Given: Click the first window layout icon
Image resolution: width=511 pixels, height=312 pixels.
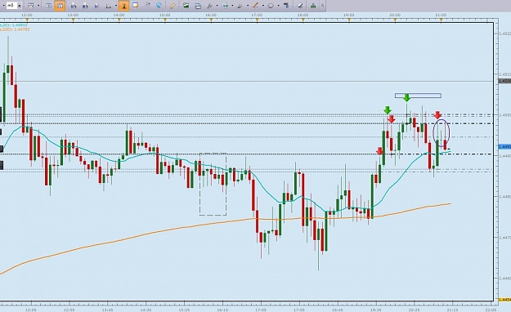Looking at the screenshot, I should [48, 6].
